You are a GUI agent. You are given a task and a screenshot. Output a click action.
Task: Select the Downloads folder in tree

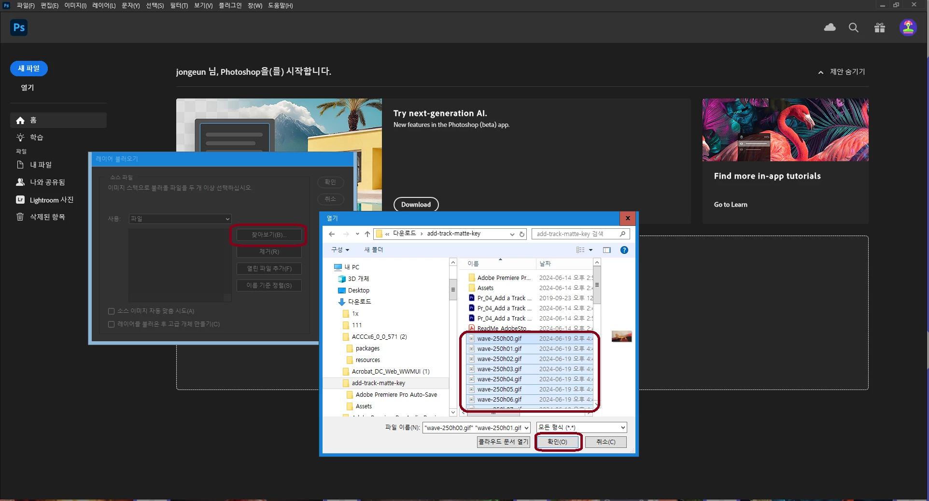point(355,302)
